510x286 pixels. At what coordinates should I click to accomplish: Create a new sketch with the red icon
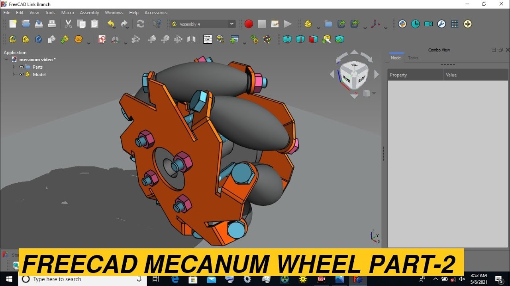click(102, 39)
